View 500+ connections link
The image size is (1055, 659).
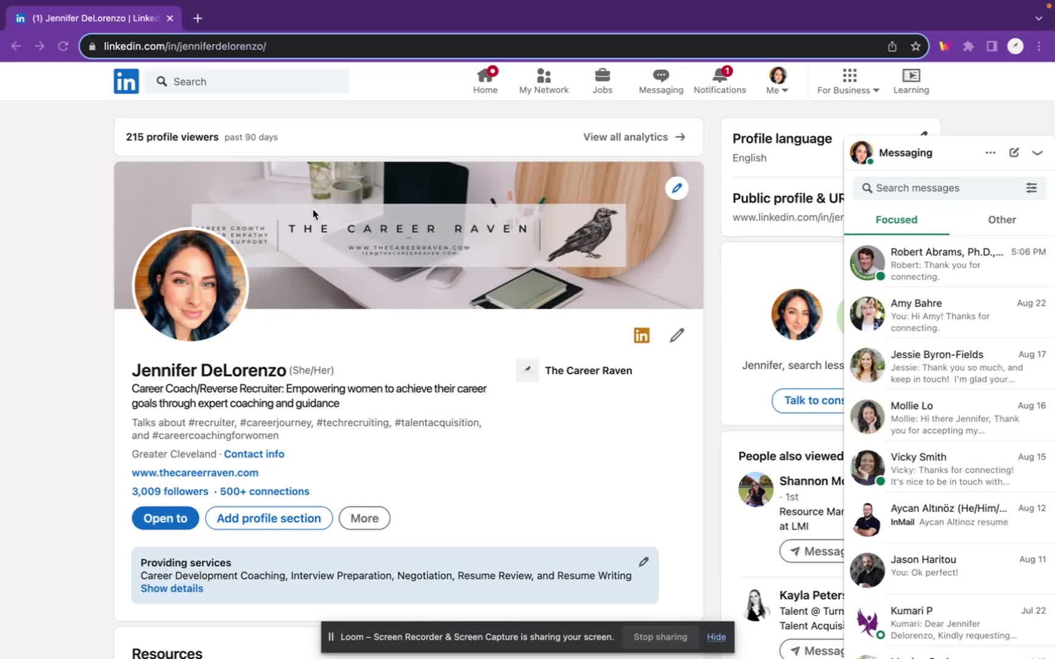tap(264, 491)
